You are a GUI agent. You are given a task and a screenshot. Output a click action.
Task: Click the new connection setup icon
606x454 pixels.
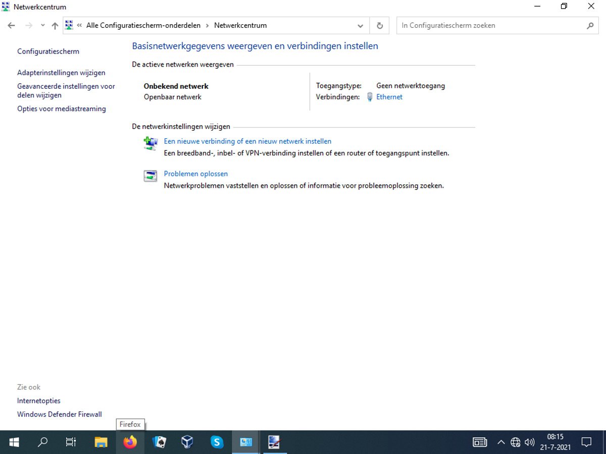coord(150,144)
